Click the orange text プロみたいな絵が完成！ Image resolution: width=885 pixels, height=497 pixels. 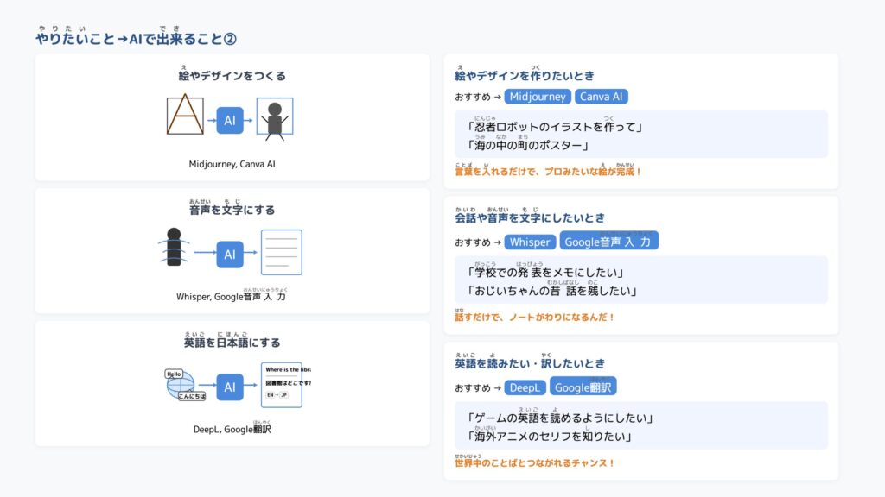tap(593, 172)
